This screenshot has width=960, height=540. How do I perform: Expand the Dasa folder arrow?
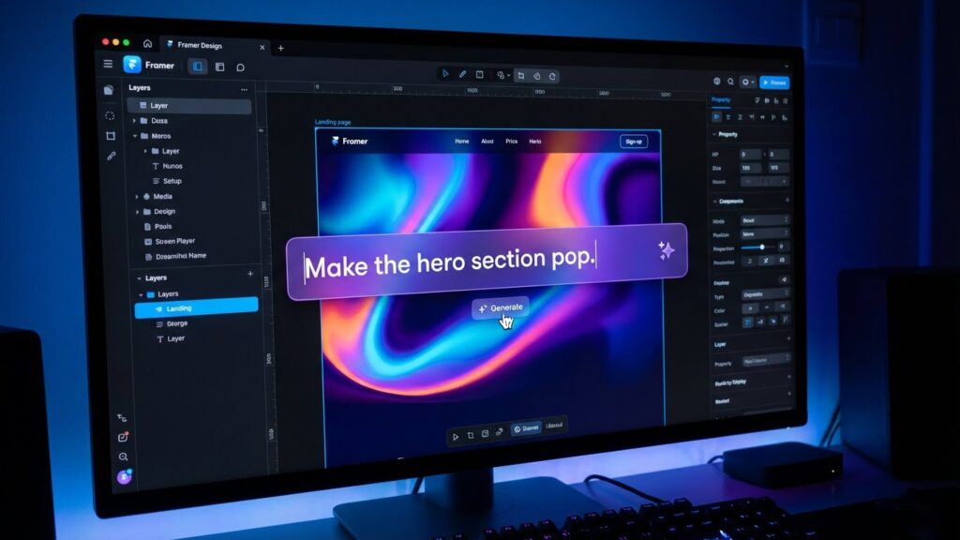pyautogui.click(x=134, y=121)
